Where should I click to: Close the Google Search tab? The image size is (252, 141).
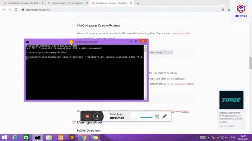87,3
